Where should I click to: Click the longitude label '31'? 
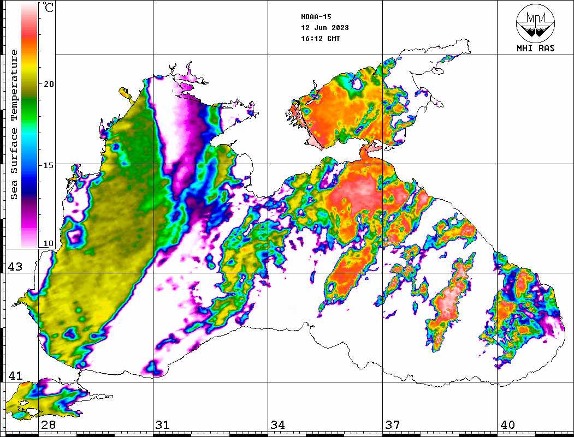click(x=163, y=425)
